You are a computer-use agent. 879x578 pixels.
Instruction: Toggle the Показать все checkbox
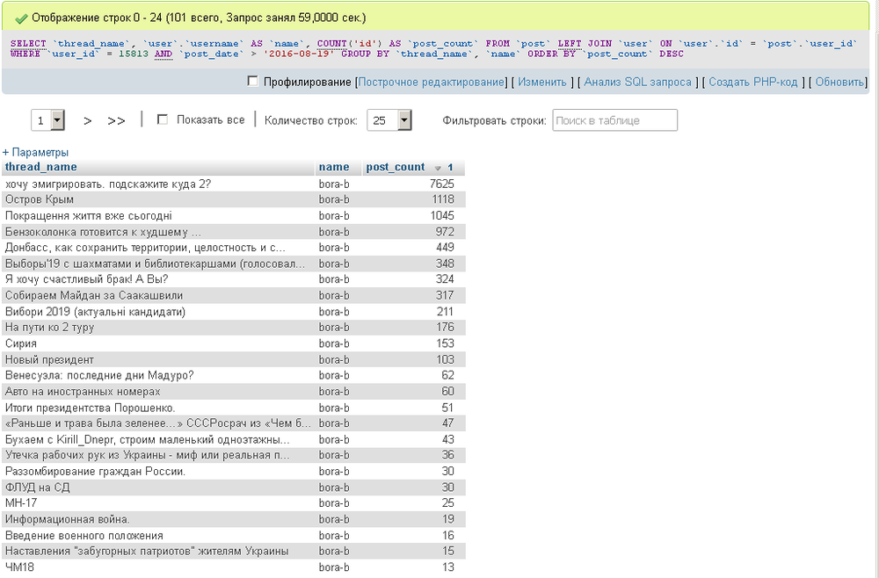point(162,120)
